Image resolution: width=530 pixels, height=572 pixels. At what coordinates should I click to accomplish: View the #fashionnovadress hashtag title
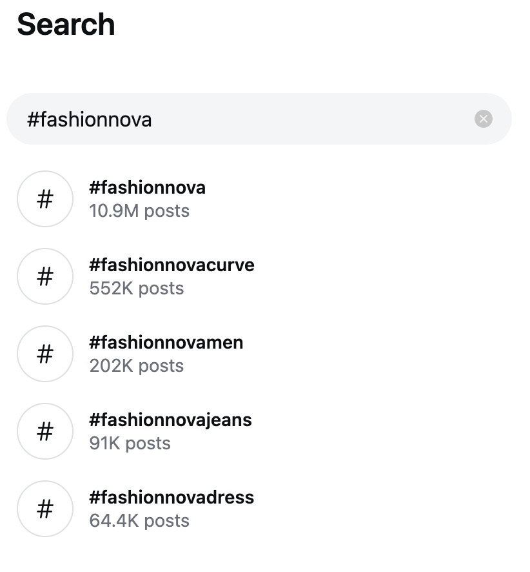pos(172,498)
